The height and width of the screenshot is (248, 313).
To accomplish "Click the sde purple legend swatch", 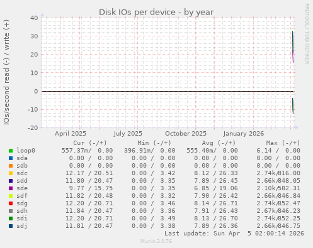I will tap(11, 188).
